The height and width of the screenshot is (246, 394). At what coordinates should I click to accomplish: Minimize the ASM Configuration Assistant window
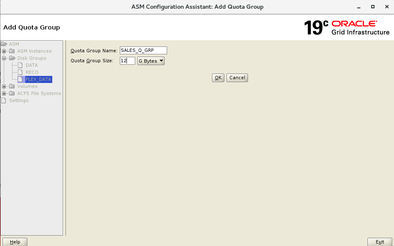pyautogui.click(x=359, y=7)
